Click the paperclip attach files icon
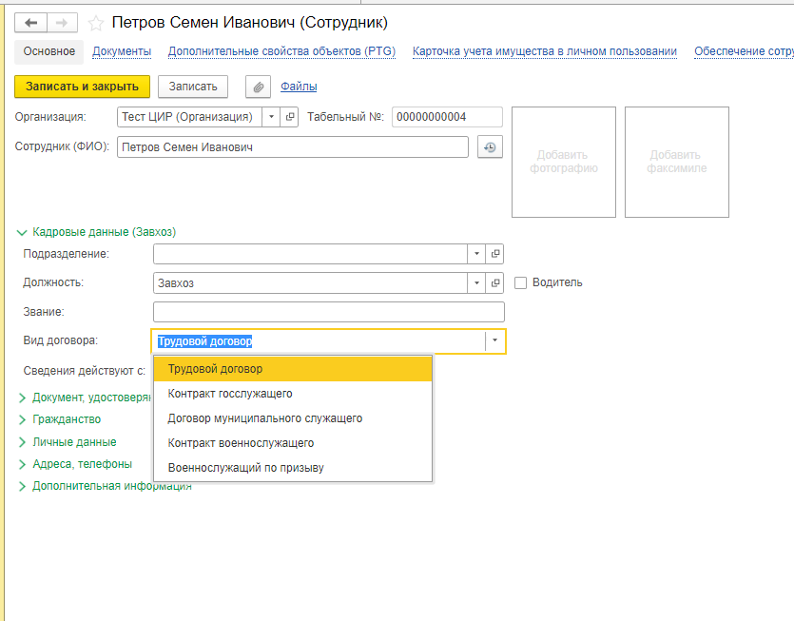The width and height of the screenshot is (794, 621). [259, 87]
